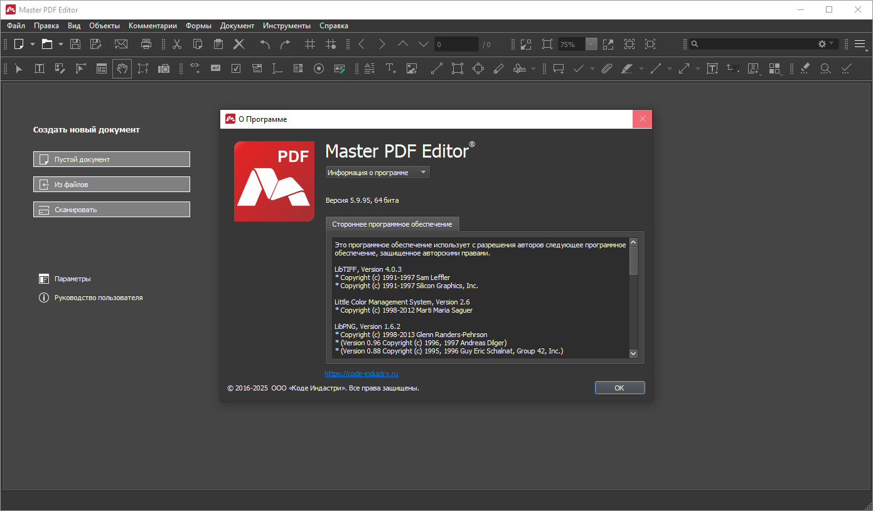Click the scissors Cut icon
This screenshot has height=511, width=873.
click(177, 44)
